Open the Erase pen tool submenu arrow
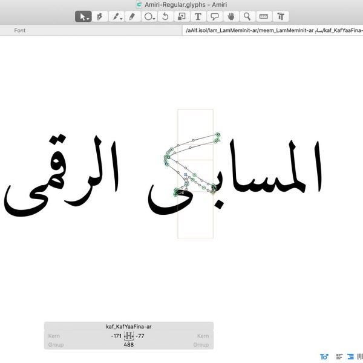Screen dimensions: 363x363 (122, 19)
